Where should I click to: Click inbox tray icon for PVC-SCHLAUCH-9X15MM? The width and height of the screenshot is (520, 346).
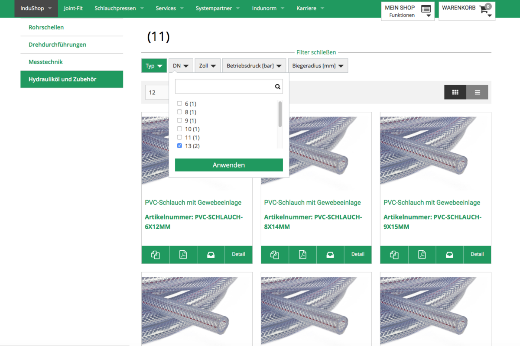[x=449, y=255]
